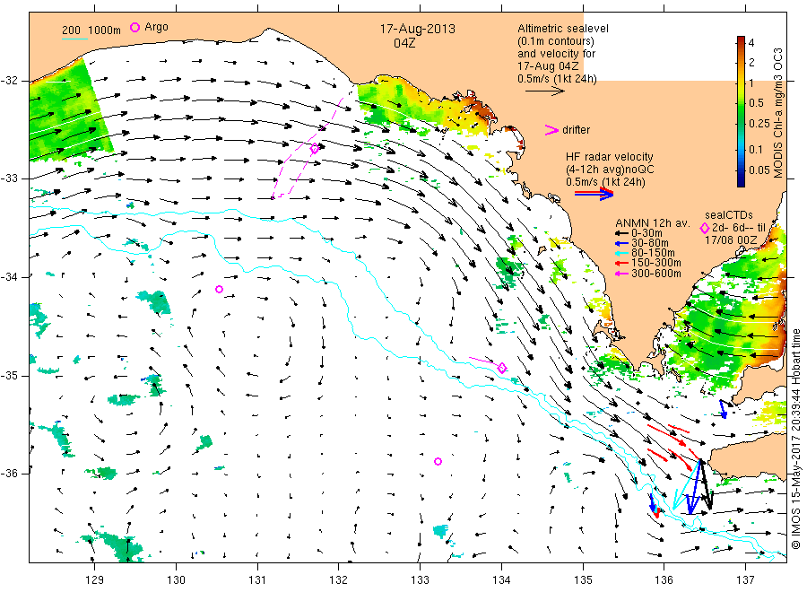Click the dark red top of the chlorophyll colorbar
The height and width of the screenshot is (592, 807).
741,40
